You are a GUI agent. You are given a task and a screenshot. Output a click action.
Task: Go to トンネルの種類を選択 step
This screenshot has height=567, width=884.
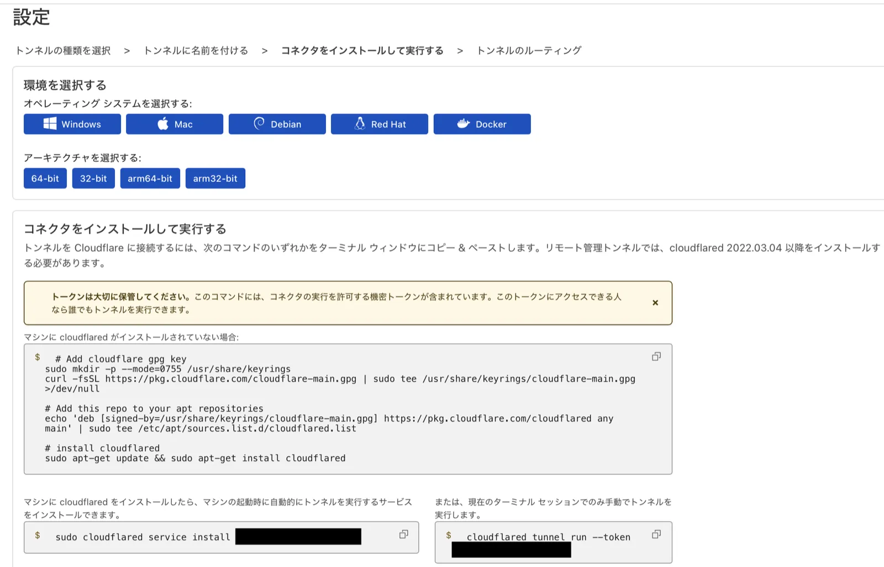tap(62, 50)
